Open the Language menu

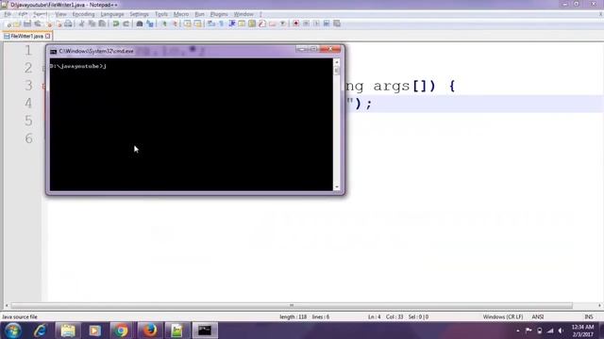tap(112, 14)
